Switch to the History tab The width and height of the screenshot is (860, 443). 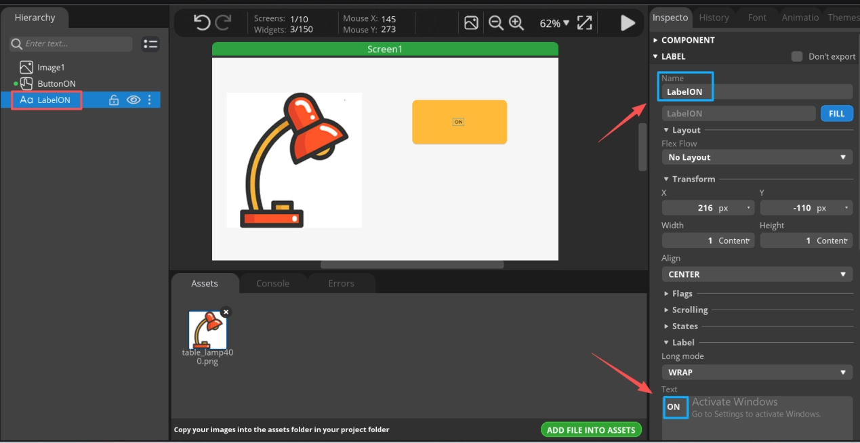coord(714,18)
